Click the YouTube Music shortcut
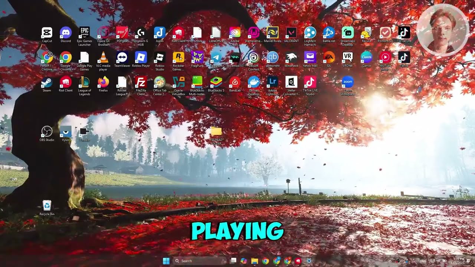 pos(385,57)
